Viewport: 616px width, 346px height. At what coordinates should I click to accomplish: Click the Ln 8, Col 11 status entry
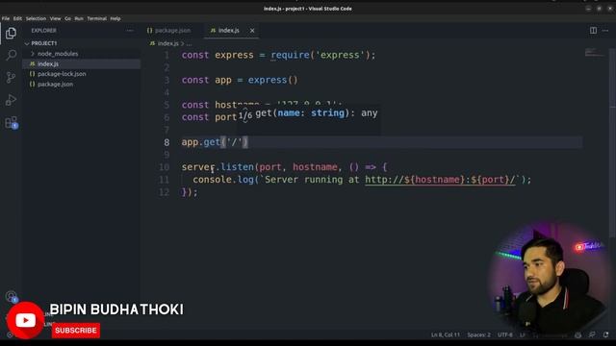pyautogui.click(x=445, y=334)
